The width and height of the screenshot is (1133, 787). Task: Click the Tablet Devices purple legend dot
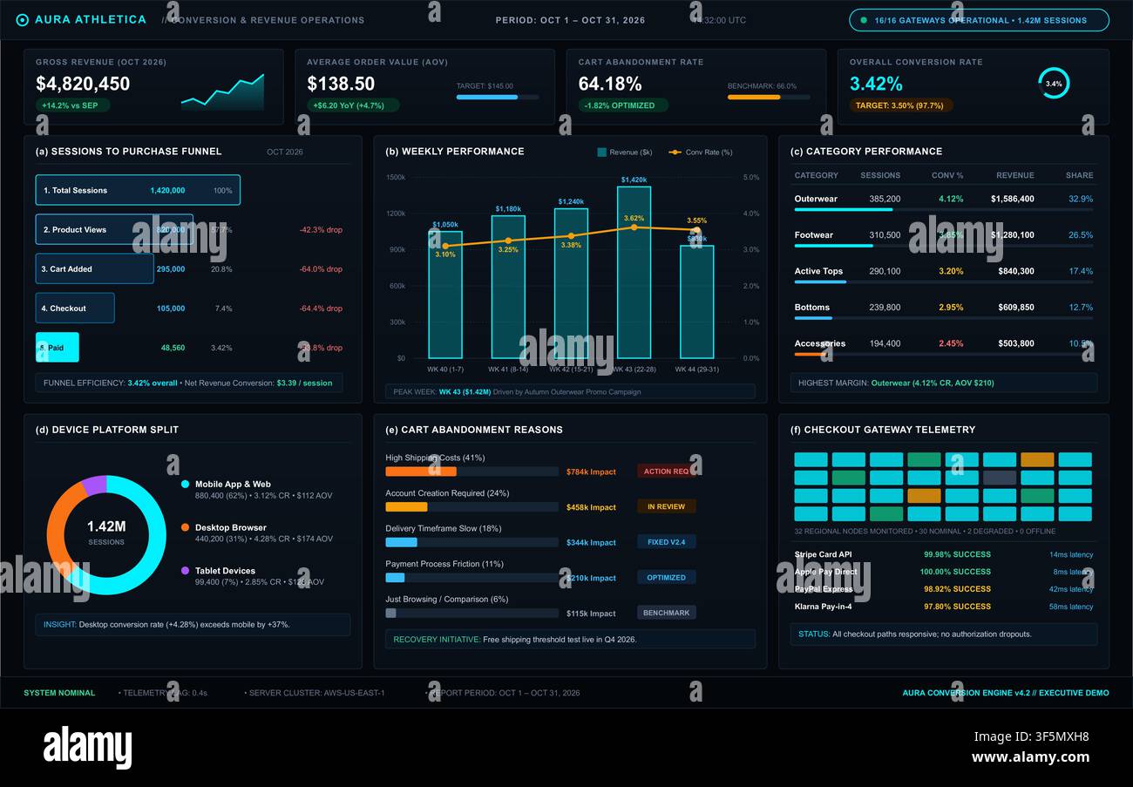(185, 570)
